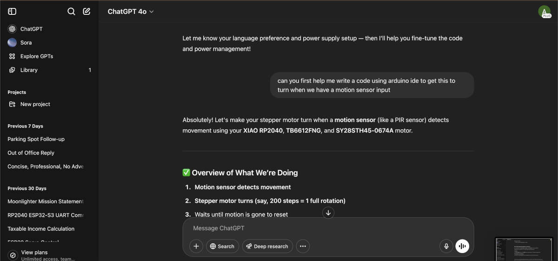Click the microphone dictation icon

point(446,246)
